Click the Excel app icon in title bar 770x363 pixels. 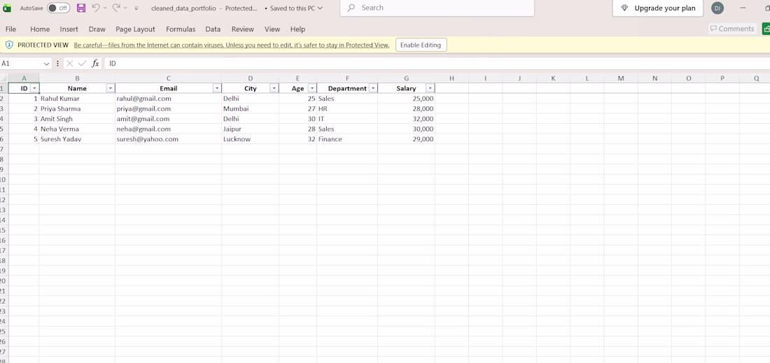tap(7, 8)
